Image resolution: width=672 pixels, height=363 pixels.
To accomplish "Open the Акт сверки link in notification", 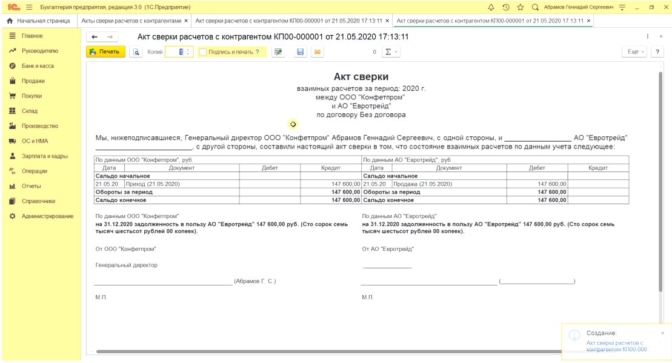I will 616,346.
